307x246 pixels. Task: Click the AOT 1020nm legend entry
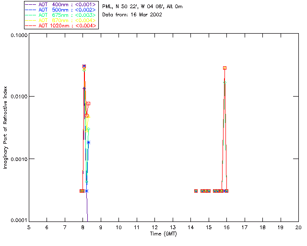click(x=61, y=25)
